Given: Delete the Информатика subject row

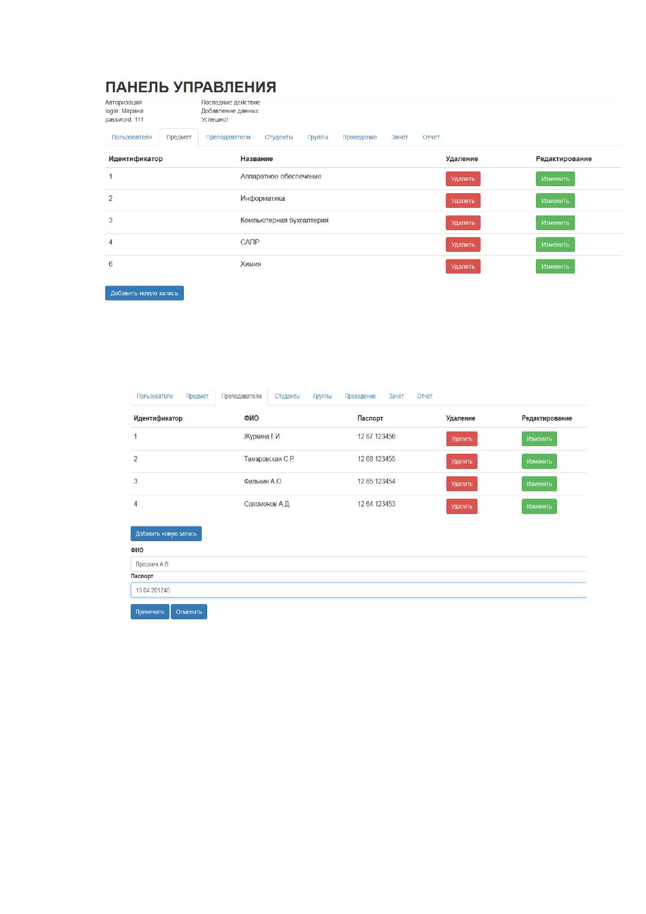Looking at the screenshot, I should coord(463,201).
